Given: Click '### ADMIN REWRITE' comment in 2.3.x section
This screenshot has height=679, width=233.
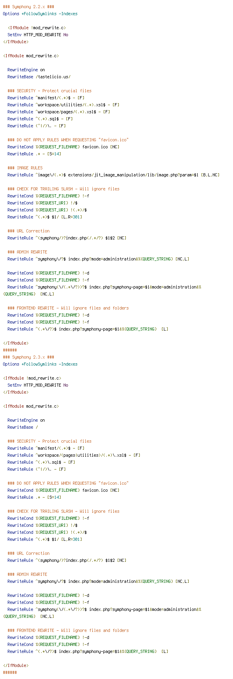Looking at the screenshot, I should 27,574.
